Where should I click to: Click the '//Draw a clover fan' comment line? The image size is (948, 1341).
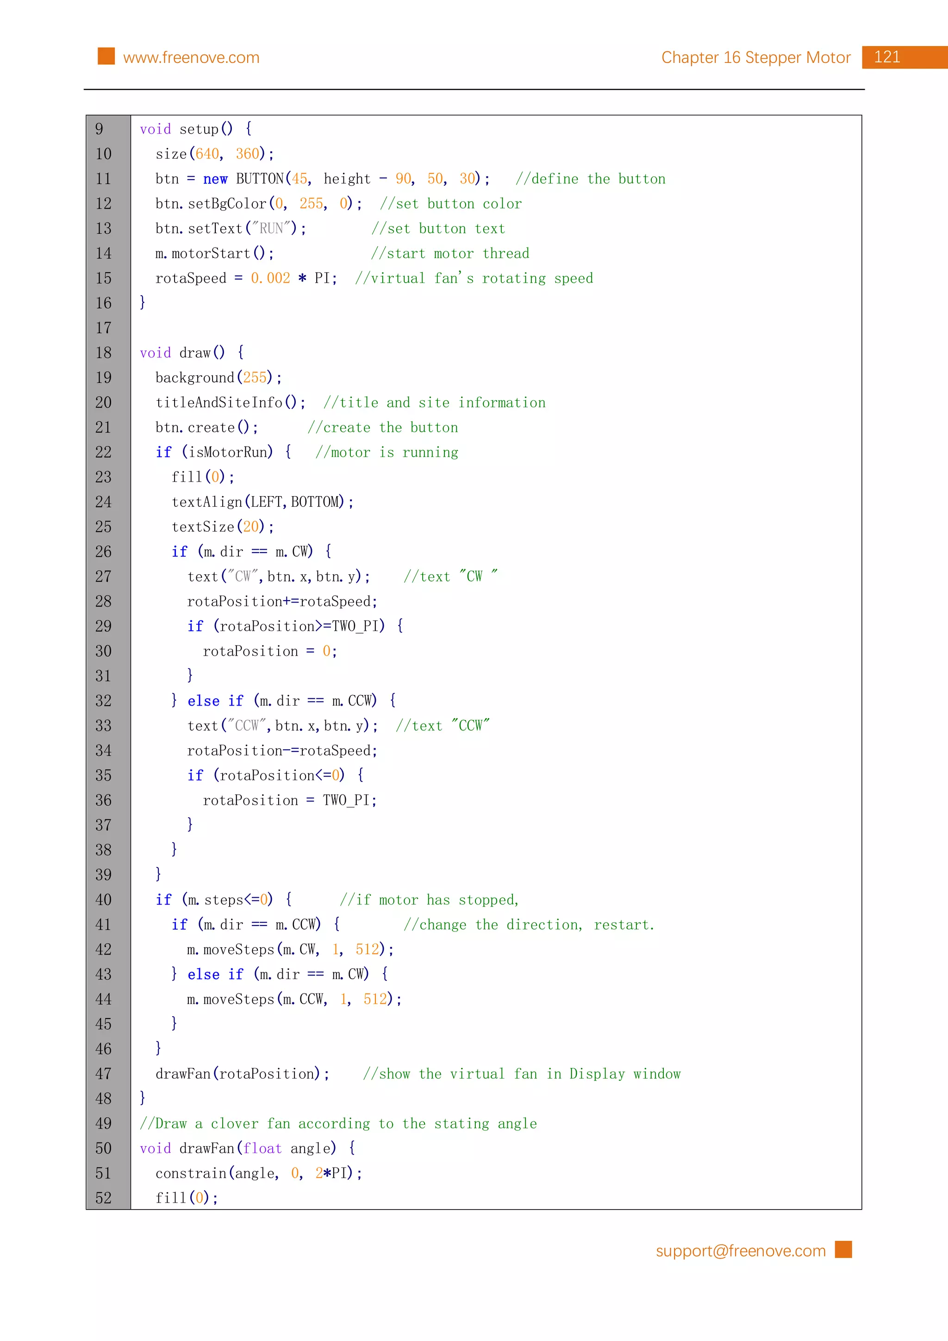[x=338, y=1124]
